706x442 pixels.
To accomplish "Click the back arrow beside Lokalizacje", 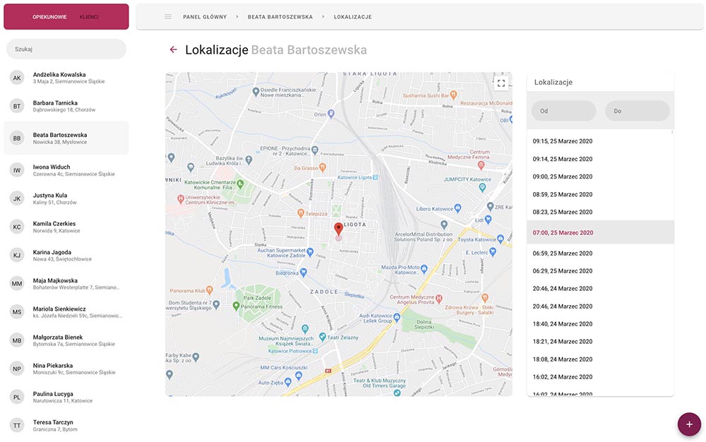I will point(173,49).
